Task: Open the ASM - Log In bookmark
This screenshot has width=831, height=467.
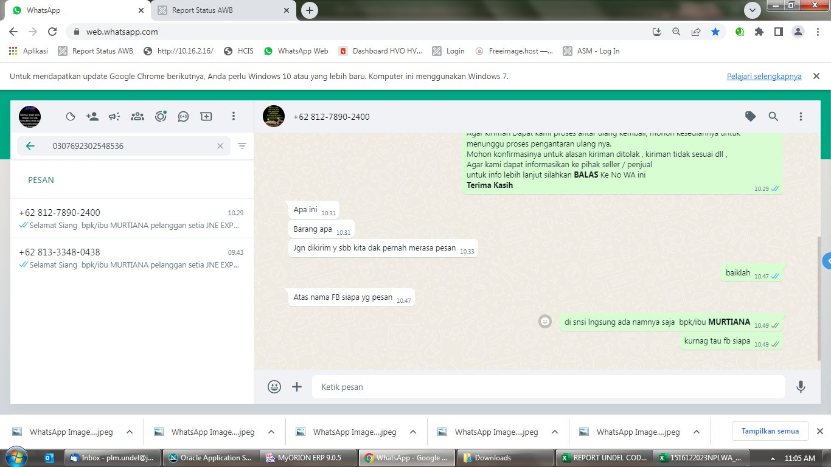Action: (x=591, y=51)
